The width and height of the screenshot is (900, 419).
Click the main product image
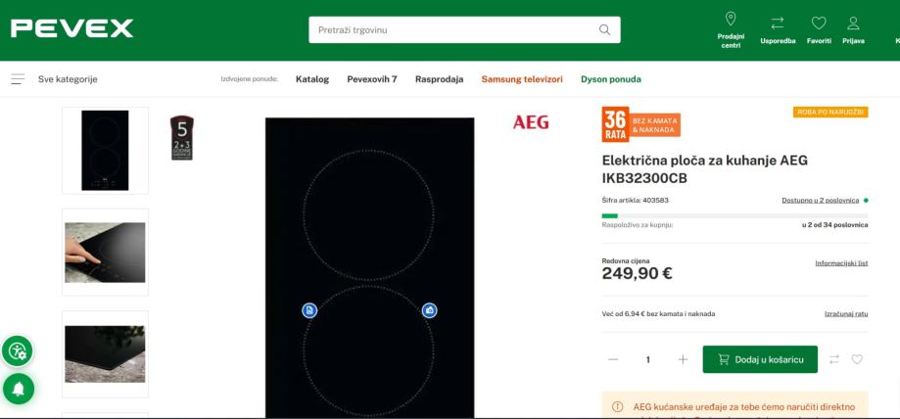(x=369, y=267)
